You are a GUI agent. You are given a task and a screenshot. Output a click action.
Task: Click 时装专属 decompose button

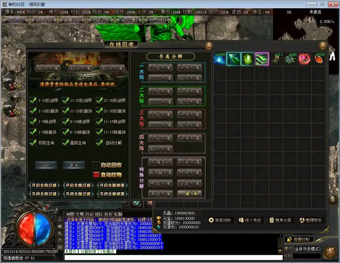coord(189,162)
